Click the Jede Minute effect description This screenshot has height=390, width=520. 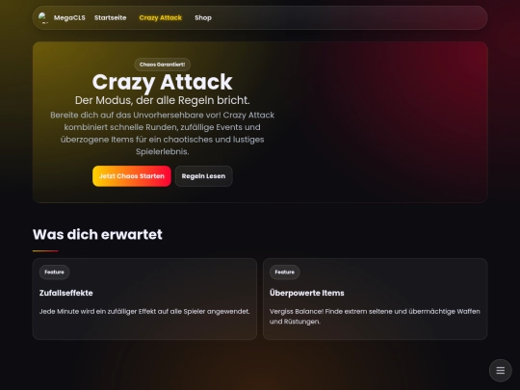[144, 311]
